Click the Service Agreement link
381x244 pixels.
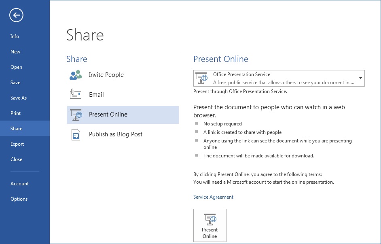tap(213, 197)
